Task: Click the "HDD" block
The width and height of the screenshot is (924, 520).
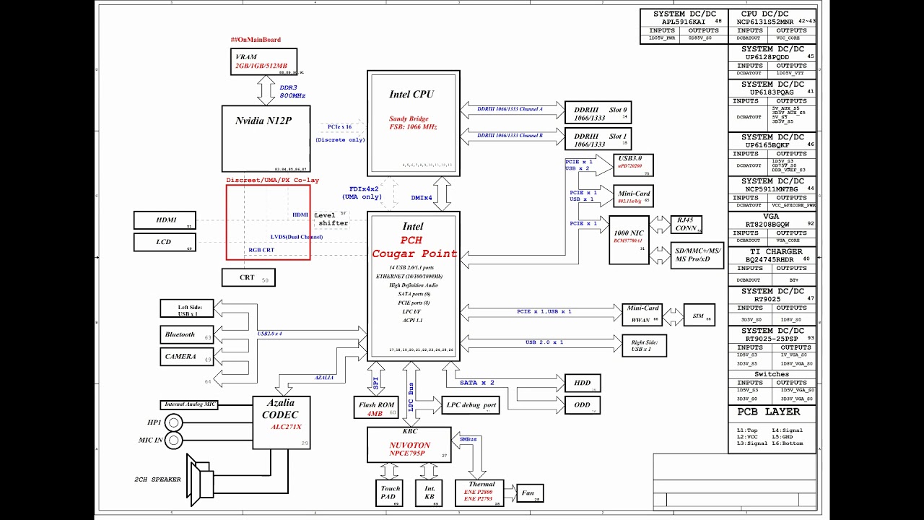Action: [582, 383]
